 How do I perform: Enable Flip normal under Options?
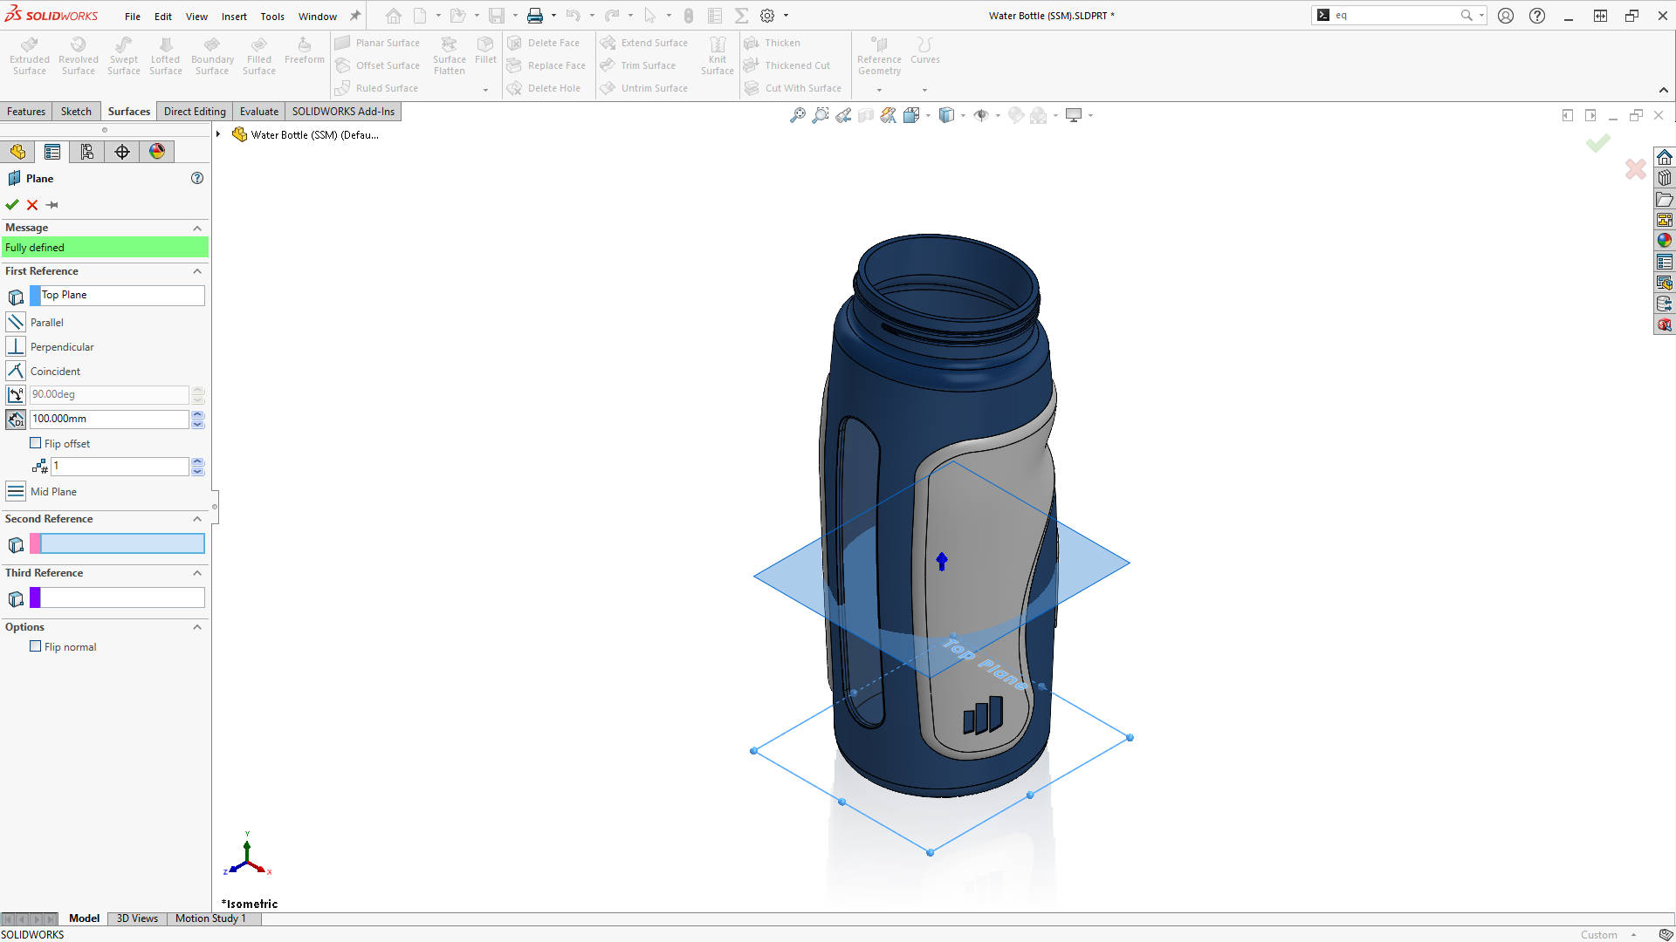pos(36,646)
